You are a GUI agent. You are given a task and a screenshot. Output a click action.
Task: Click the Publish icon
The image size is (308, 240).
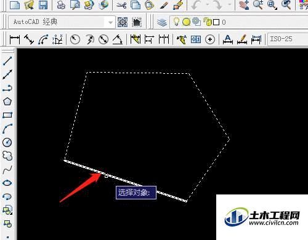tap(89, 4)
